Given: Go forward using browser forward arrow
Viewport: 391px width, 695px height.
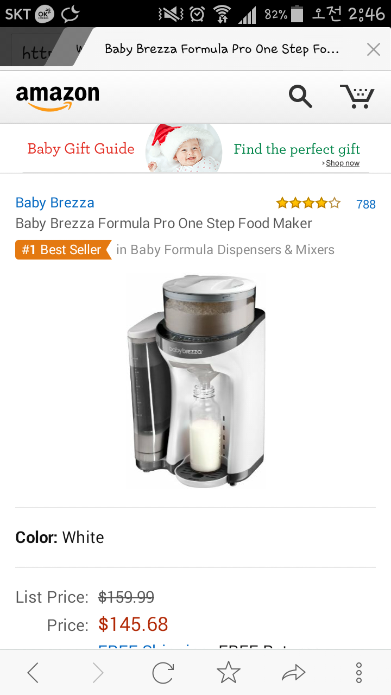Looking at the screenshot, I should pyautogui.click(x=98, y=673).
